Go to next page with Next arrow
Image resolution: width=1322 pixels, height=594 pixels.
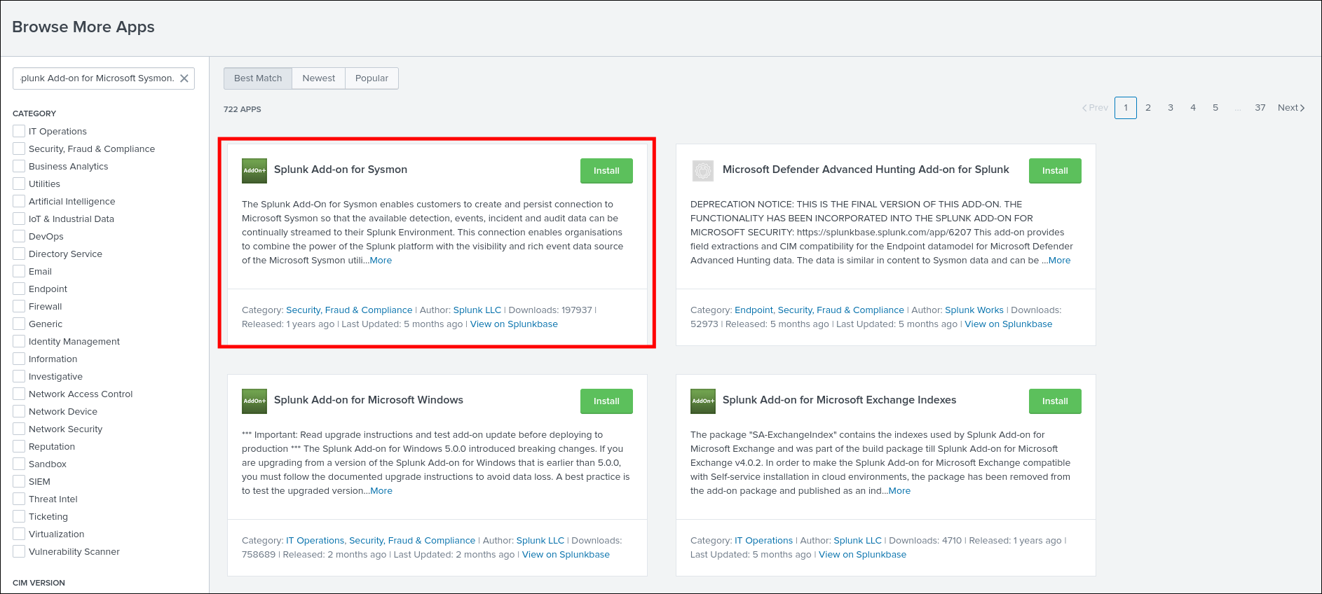1291,108
